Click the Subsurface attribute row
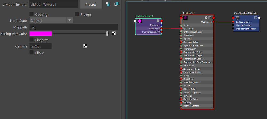This screenshot has width=267, height=119. tap(197, 66)
